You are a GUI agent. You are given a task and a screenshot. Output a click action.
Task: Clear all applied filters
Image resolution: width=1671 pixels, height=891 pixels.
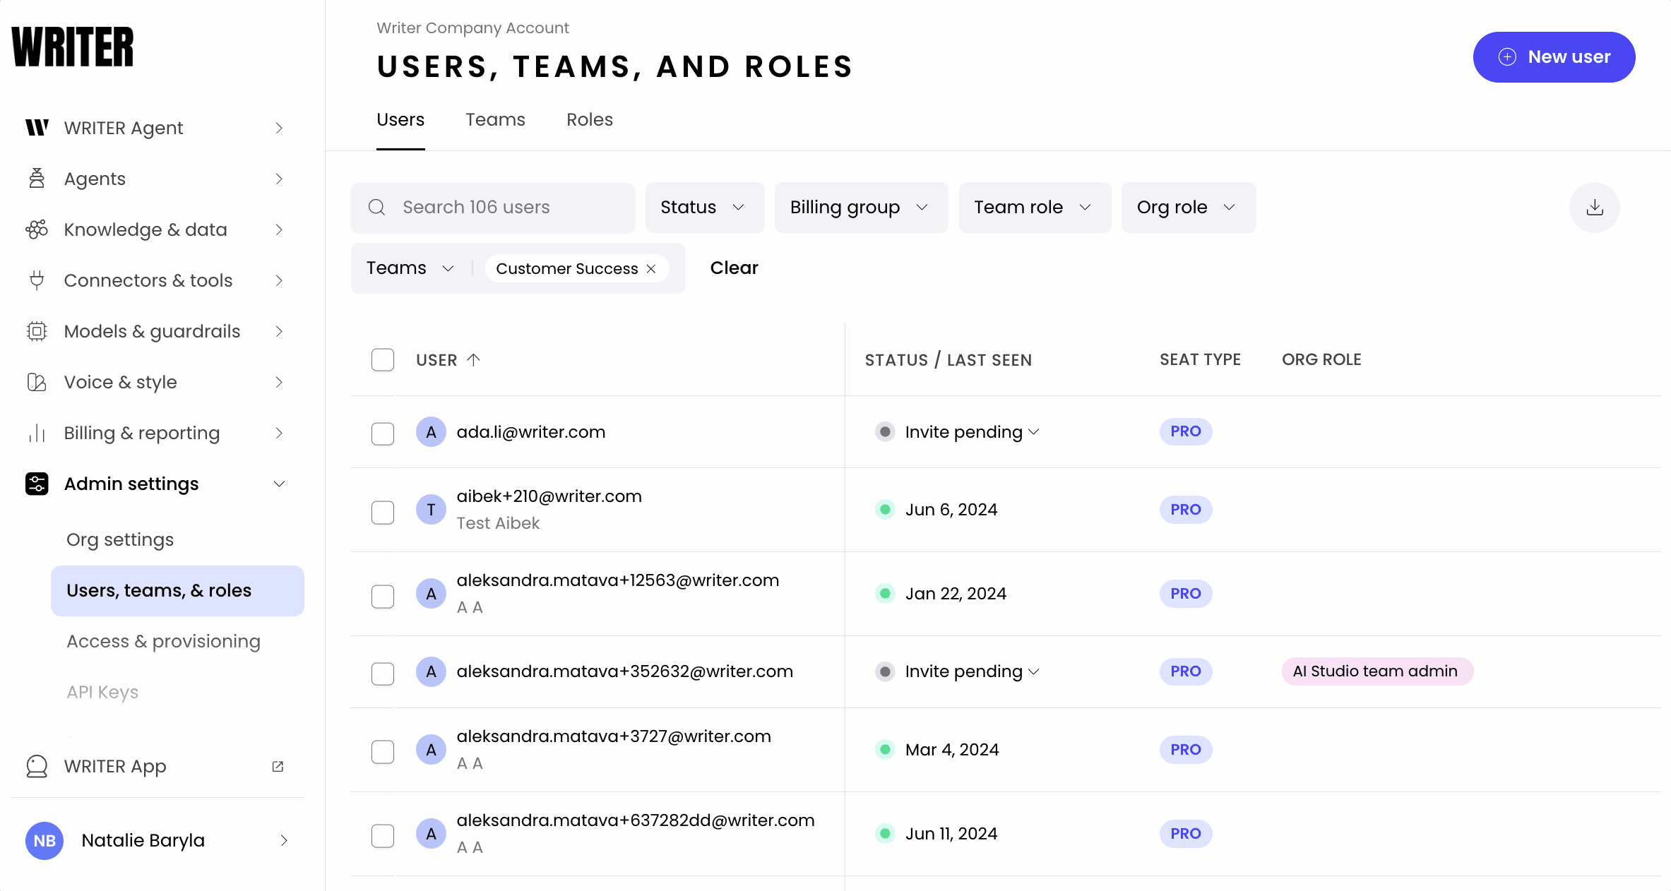(734, 268)
